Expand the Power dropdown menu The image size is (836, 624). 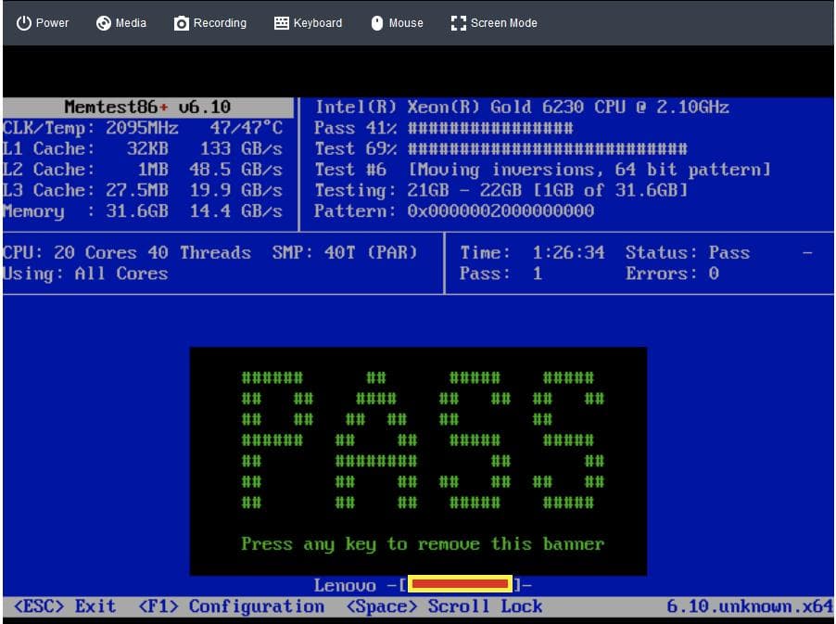click(42, 22)
